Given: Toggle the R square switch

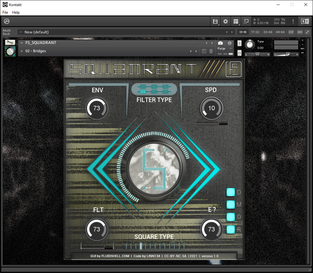Looking at the screenshot, I should point(230,229).
